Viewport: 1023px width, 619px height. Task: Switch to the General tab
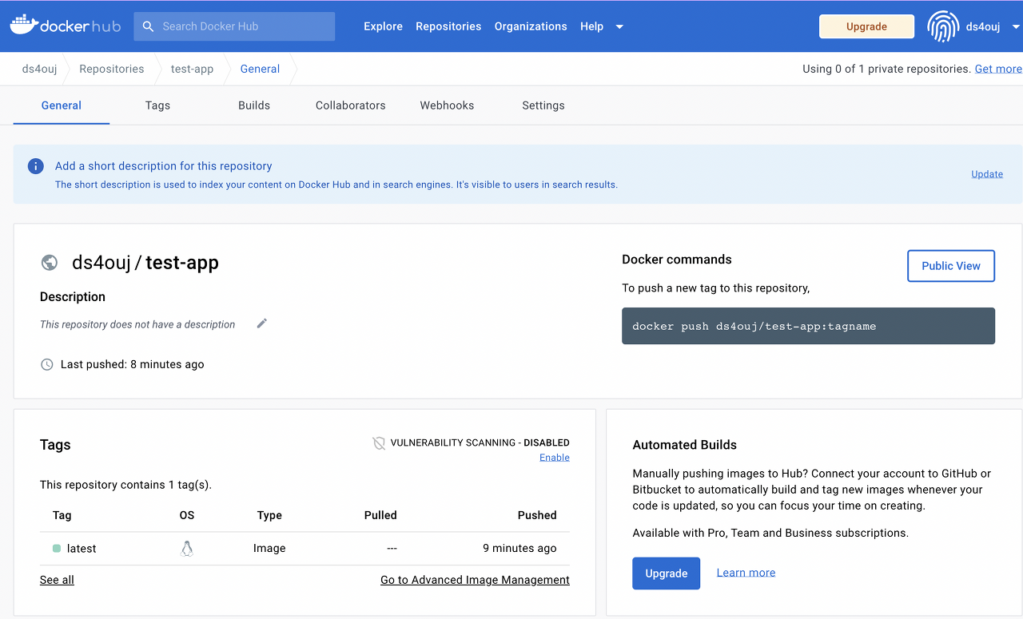tap(62, 105)
